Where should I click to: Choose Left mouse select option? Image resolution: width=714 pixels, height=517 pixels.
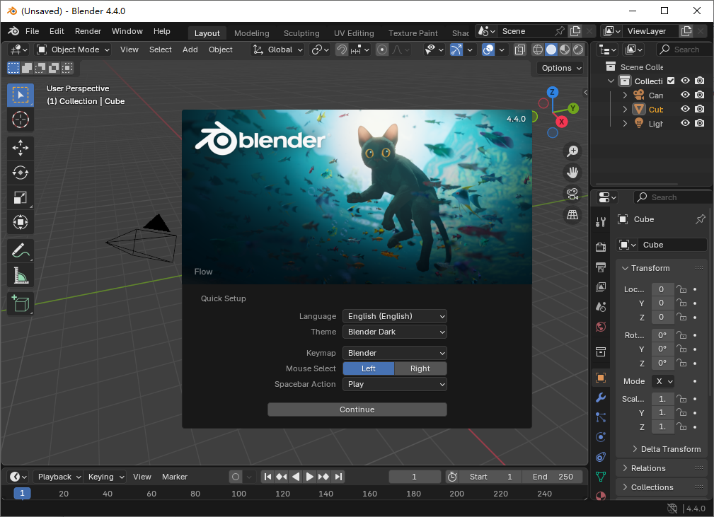369,368
